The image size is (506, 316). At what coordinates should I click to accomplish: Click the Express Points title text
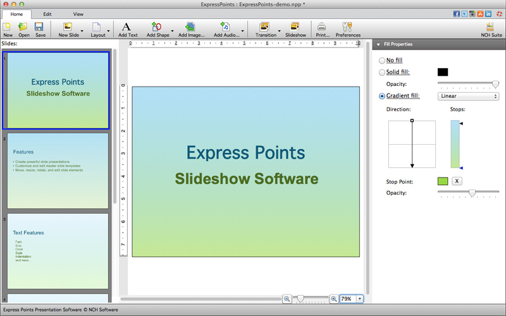(245, 152)
